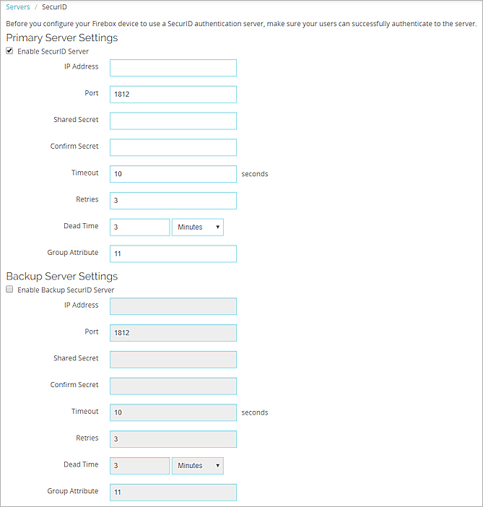Click the backup Group Attribute field
Screen dimensions: 483x507
coord(173,492)
